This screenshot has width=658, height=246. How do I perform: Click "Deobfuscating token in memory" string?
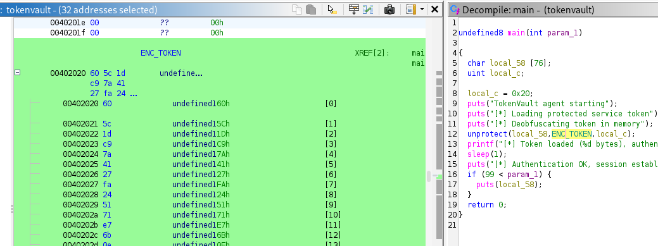coord(569,124)
